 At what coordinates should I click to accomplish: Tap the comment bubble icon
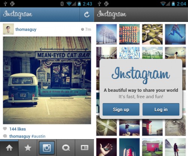tap(5, 136)
